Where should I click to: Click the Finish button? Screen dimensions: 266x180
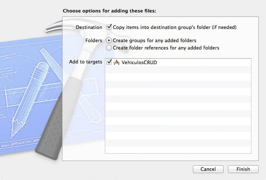[x=243, y=169]
